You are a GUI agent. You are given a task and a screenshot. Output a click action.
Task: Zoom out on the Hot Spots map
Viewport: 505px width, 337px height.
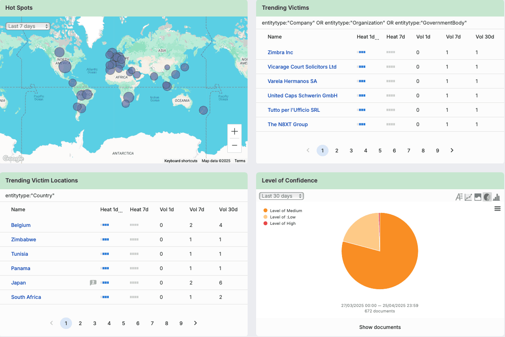point(235,145)
